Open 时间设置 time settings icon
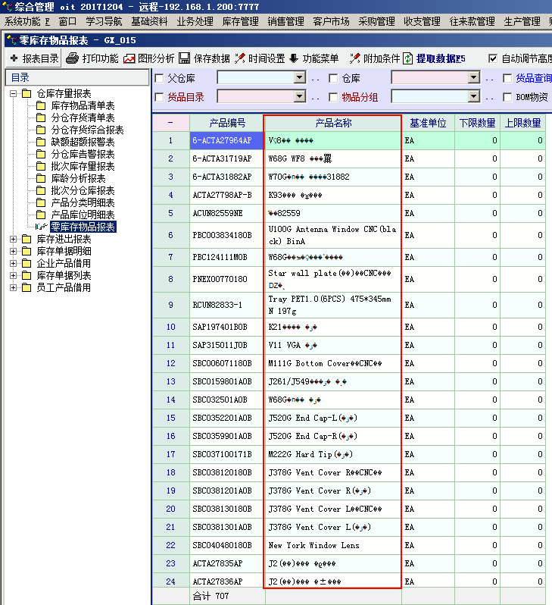The width and height of the screenshot is (552, 605). (x=240, y=58)
